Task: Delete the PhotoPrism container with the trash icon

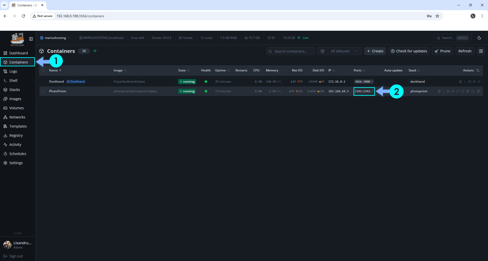Action: coord(478,91)
